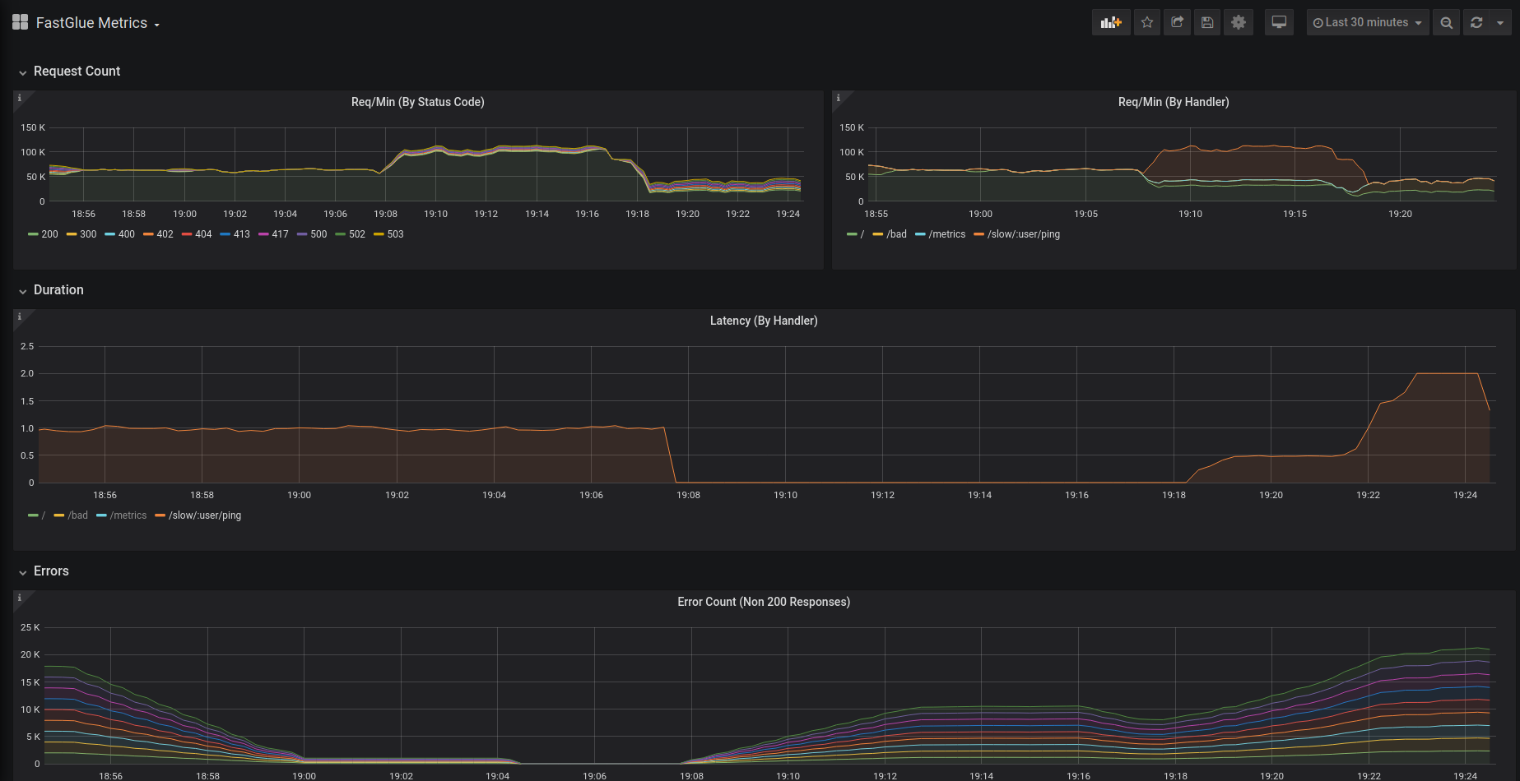This screenshot has width=1520, height=781.
Task: Open the Latency (By Handler) panel title menu
Action: click(x=764, y=321)
